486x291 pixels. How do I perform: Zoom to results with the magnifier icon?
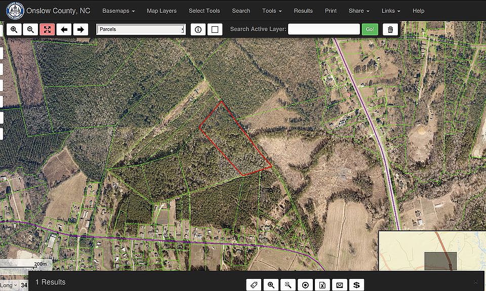271,285
